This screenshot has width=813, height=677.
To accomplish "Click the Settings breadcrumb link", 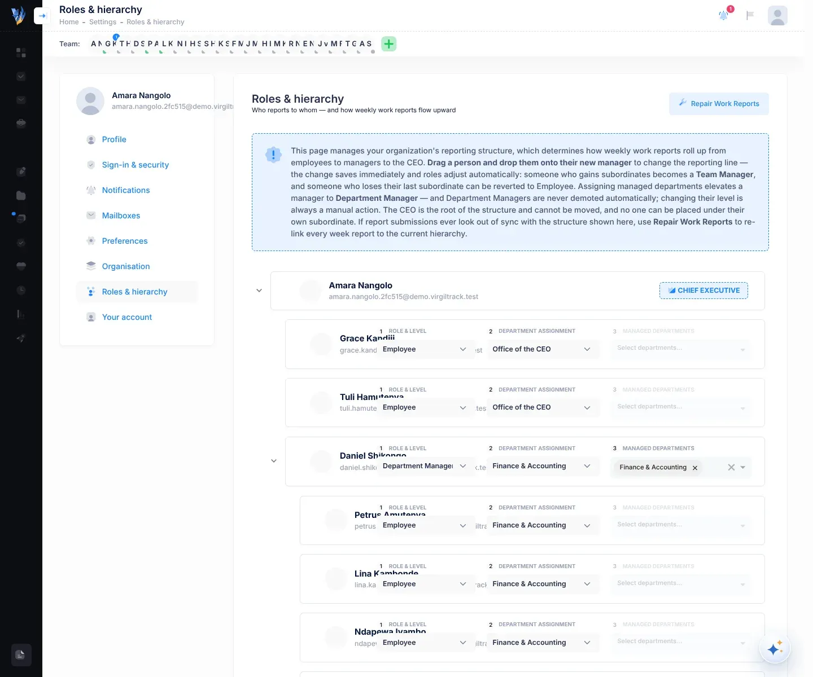I will [103, 22].
